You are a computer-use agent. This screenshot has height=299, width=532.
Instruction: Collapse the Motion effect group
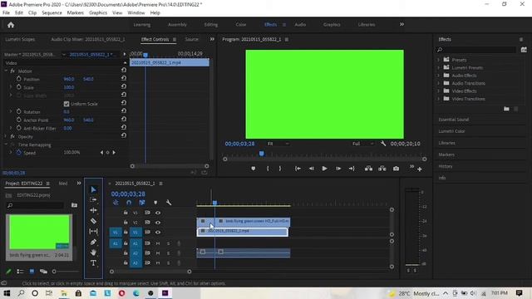(6, 71)
